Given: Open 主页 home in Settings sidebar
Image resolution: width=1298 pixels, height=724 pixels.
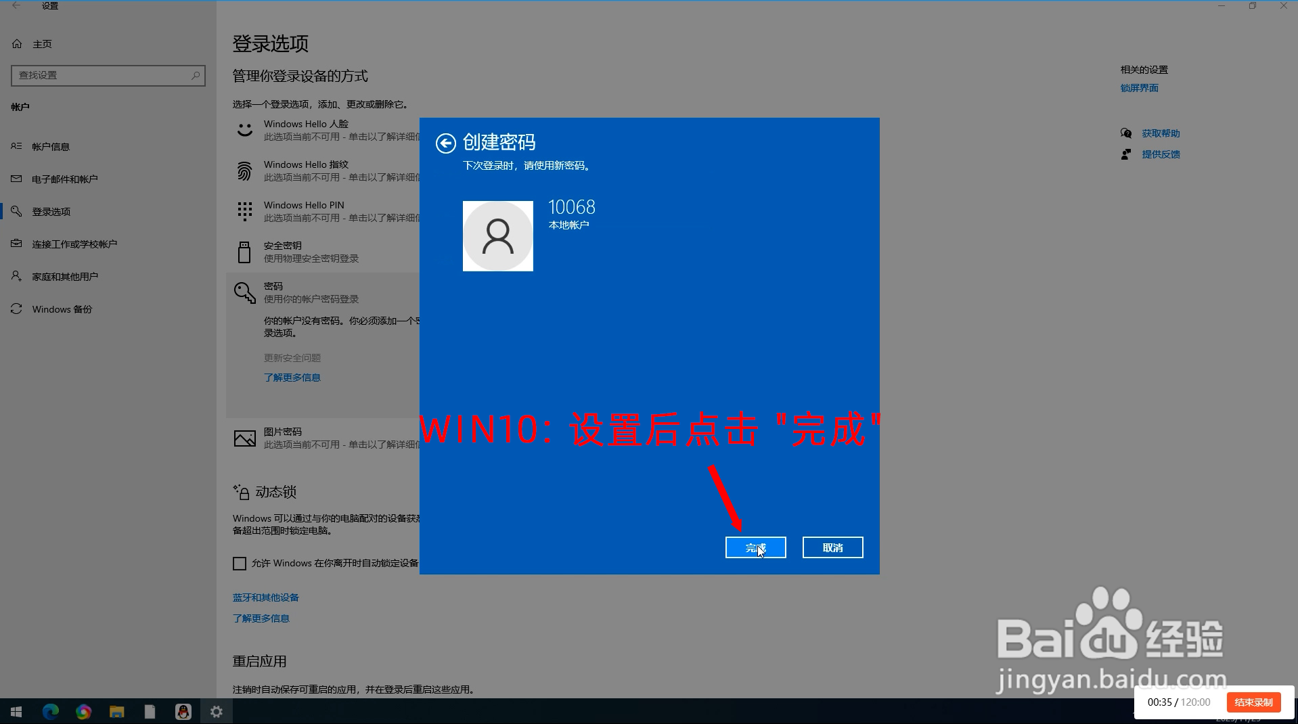Looking at the screenshot, I should point(108,44).
